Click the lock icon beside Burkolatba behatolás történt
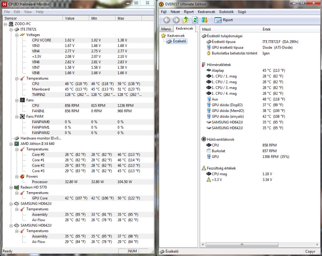The height and width of the screenshot is (256, 322). [x=208, y=53]
